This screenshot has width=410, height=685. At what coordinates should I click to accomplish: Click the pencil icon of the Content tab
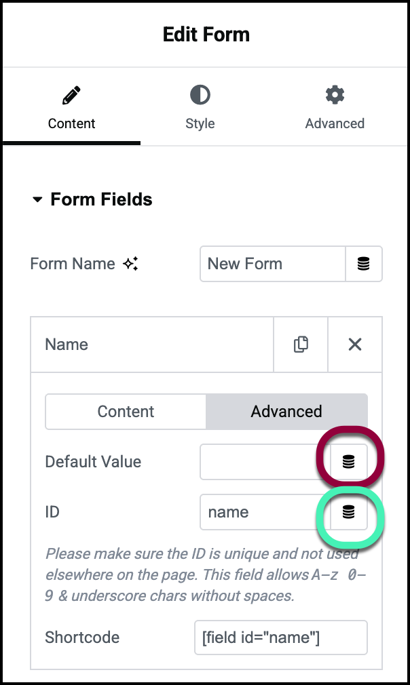click(71, 96)
